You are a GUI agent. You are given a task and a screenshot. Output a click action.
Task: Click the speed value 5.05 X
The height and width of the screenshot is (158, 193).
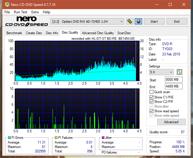click(x=180, y=151)
